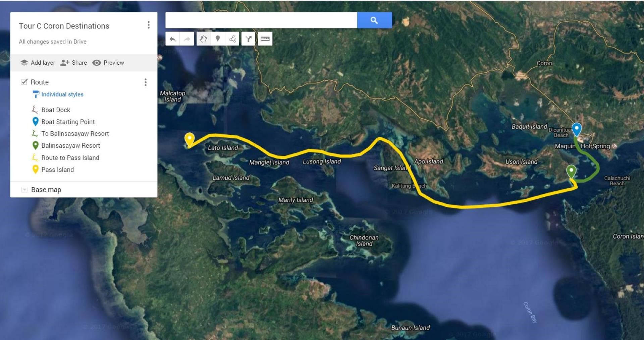Viewport: 644px width, 340px height.
Task: Click the blue search magnifier button
Action: [x=374, y=20]
